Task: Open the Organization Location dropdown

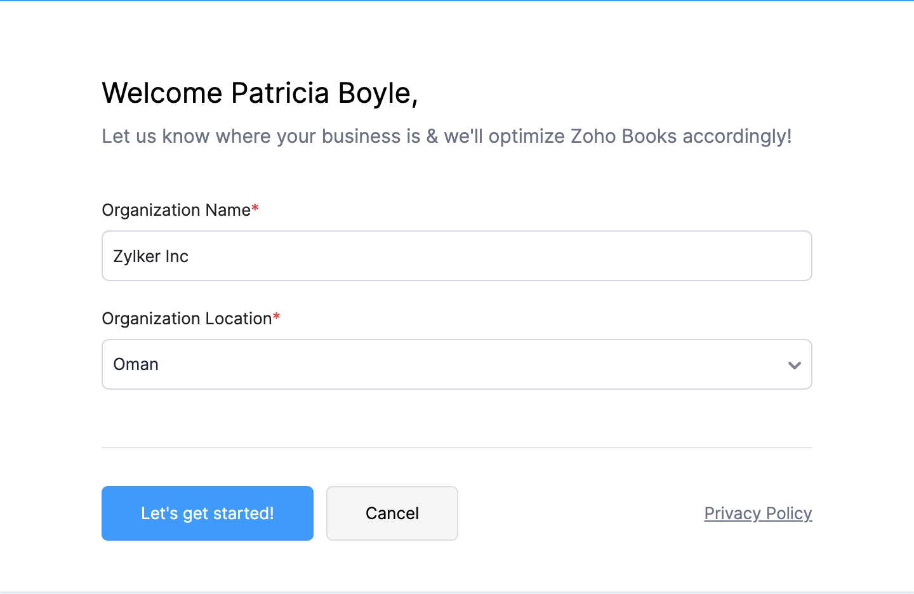Action: pyautogui.click(x=456, y=364)
